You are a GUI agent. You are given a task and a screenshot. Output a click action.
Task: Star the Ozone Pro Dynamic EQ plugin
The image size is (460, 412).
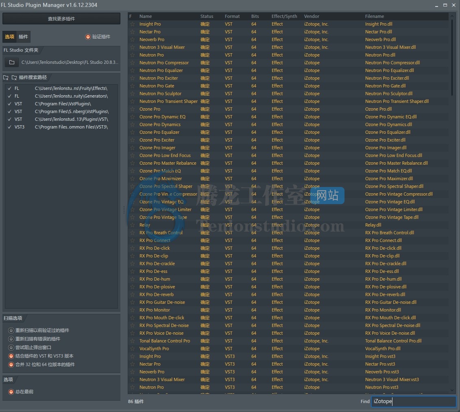(133, 117)
